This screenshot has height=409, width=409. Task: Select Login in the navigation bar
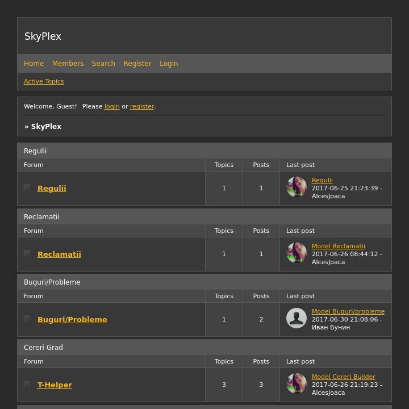[x=169, y=64]
